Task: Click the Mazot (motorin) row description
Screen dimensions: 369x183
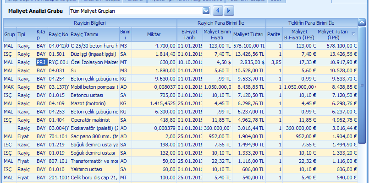Action: click(x=94, y=103)
